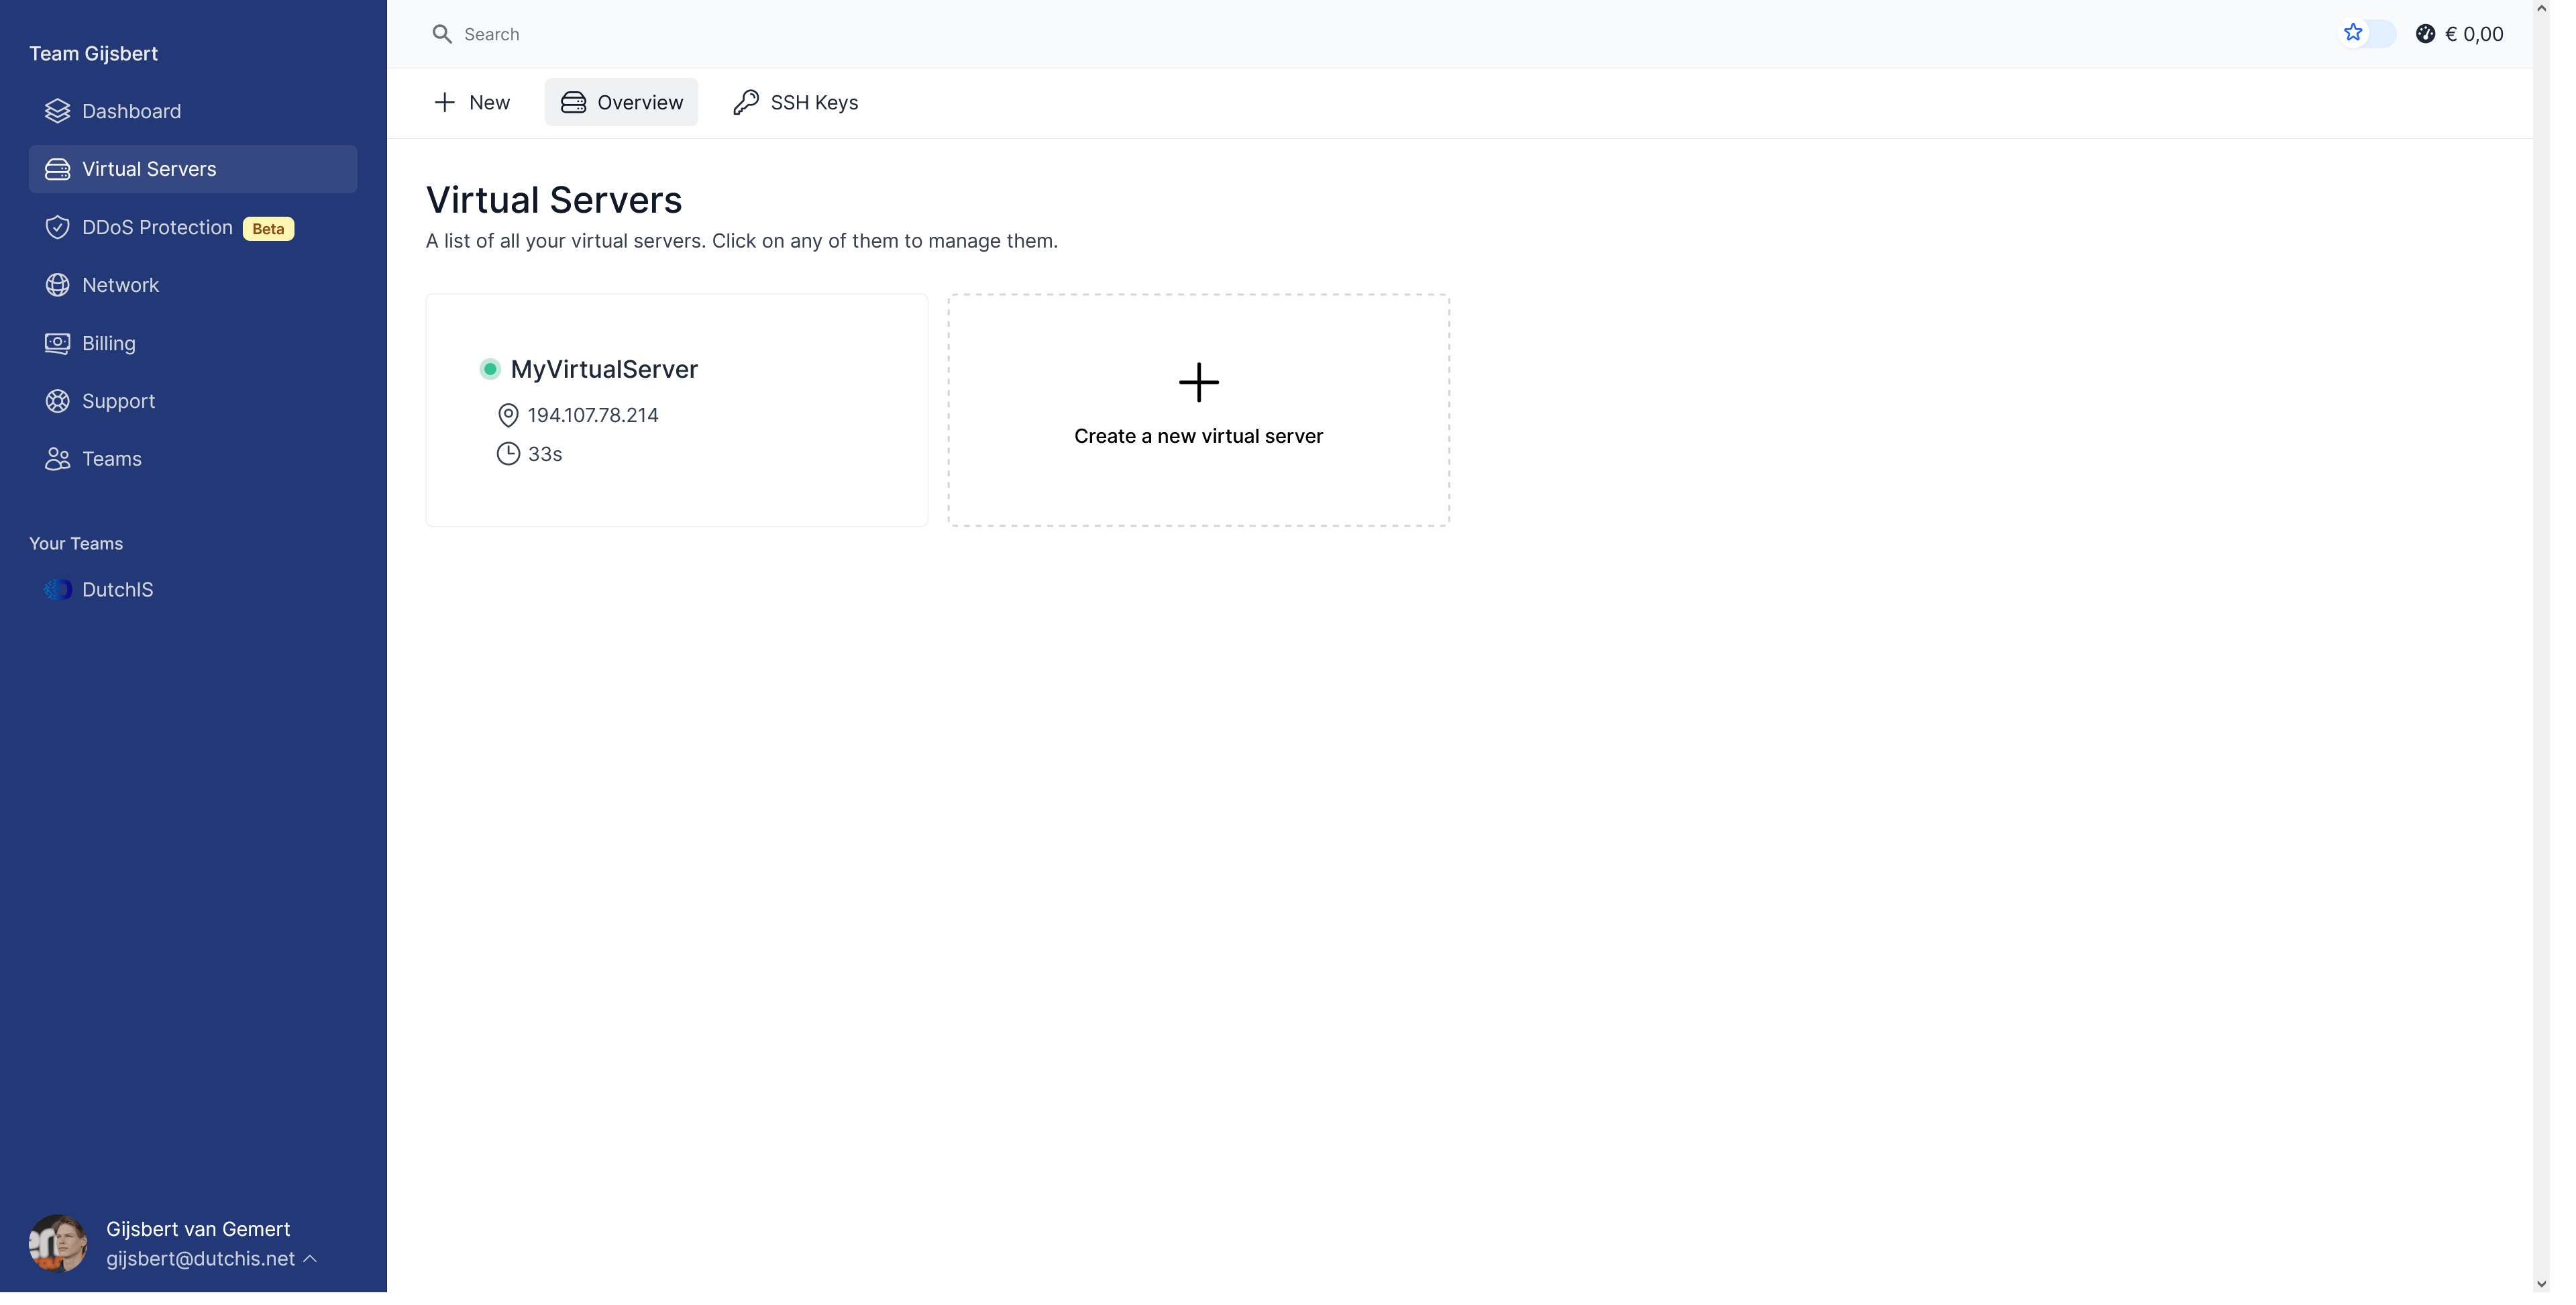
Task: Click the DDoS Protection shield icon
Action: (x=57, y=227)
